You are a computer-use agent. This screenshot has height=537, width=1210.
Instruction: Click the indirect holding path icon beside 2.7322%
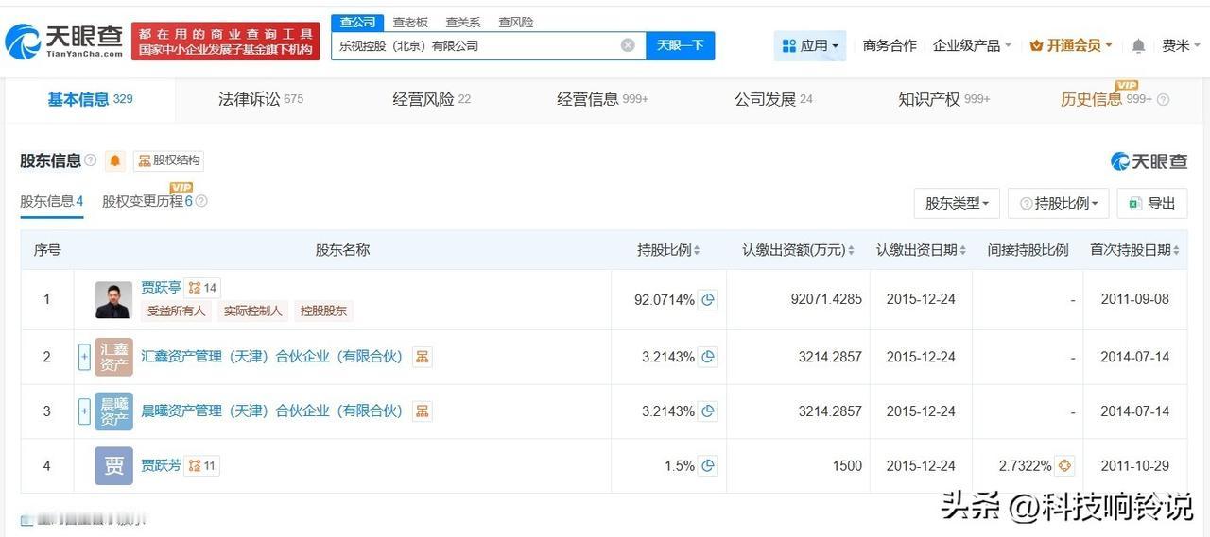pyautogui.click(x=1065, y=465)
